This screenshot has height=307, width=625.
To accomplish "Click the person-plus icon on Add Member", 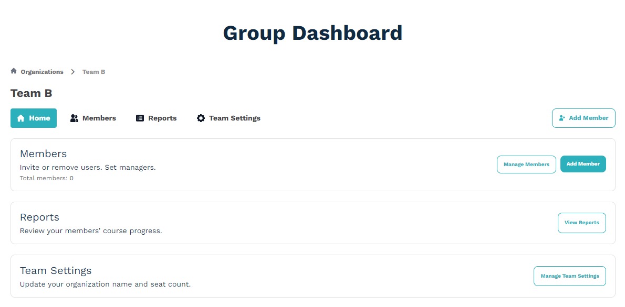I will (x=562, y=118).
